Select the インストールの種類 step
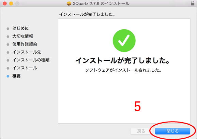Screen dimensions: 197x140 point(31,60)
